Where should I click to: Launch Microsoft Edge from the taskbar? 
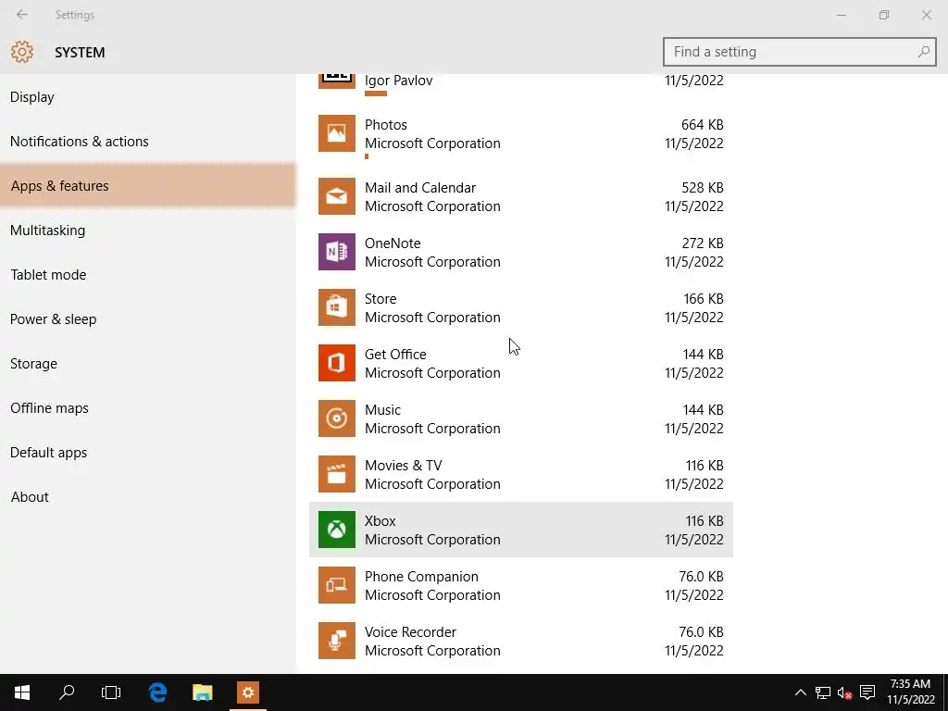[157, 692]
